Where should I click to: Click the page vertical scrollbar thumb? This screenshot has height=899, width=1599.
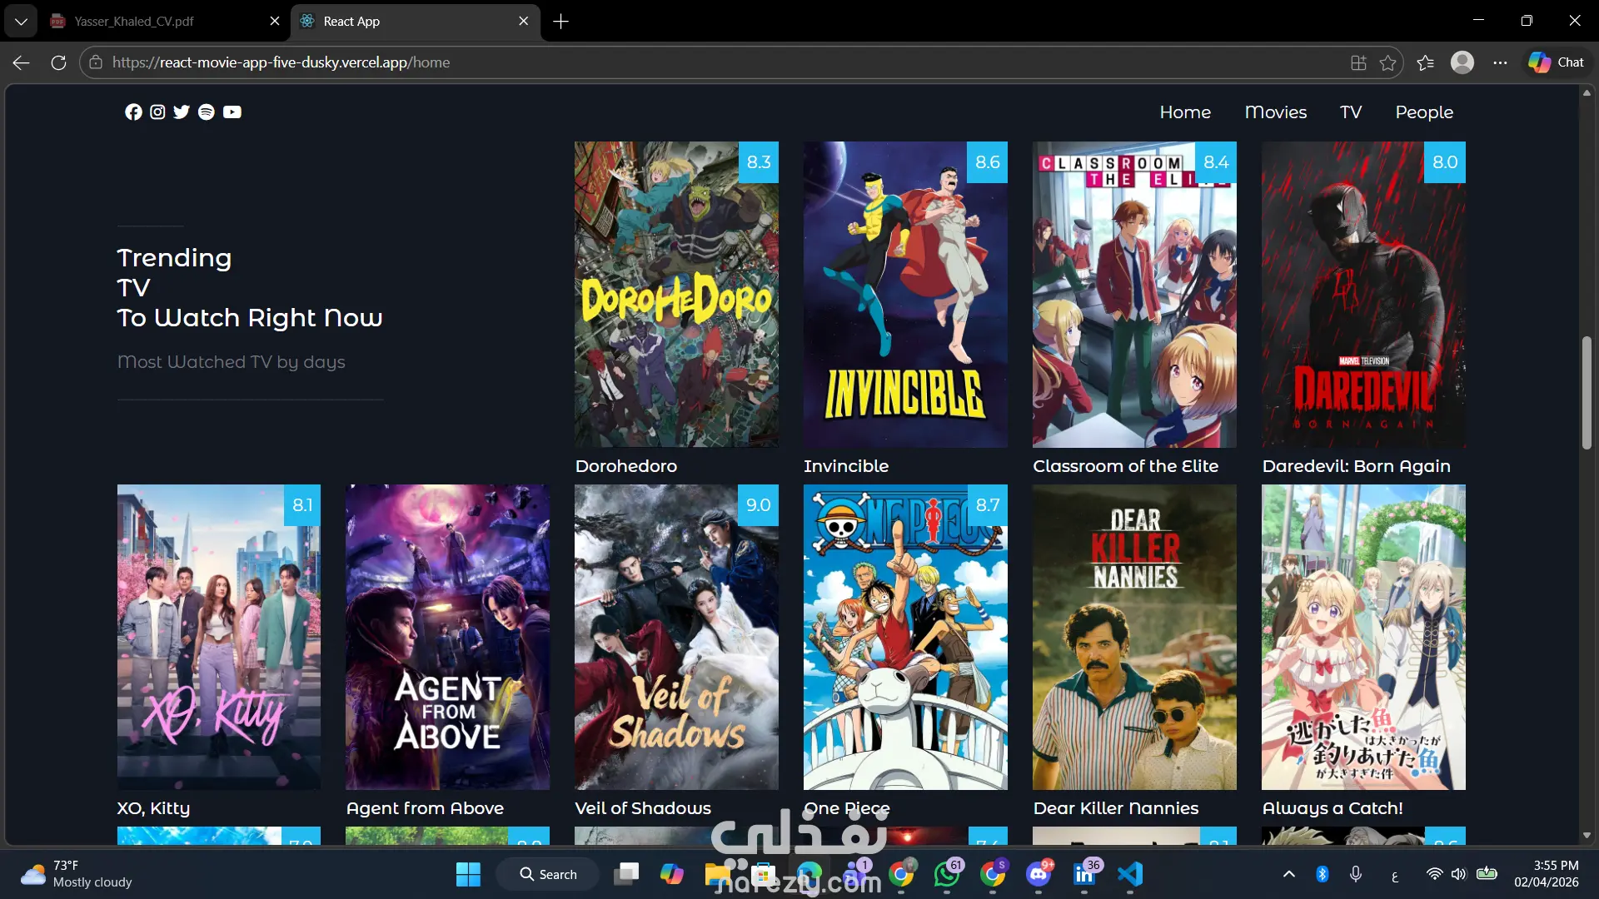[x=1587, y=392]
